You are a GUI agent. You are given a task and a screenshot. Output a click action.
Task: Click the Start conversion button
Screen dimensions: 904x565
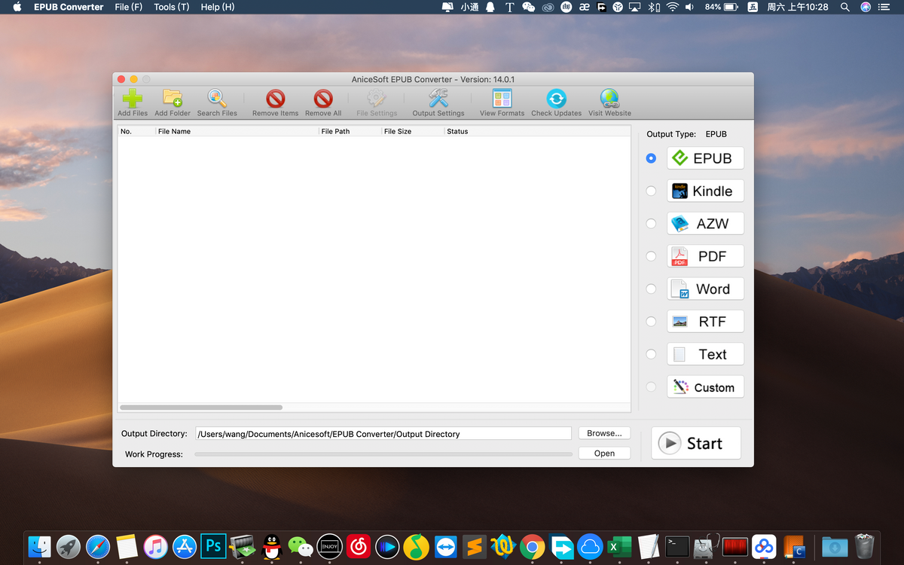[696, 443]
